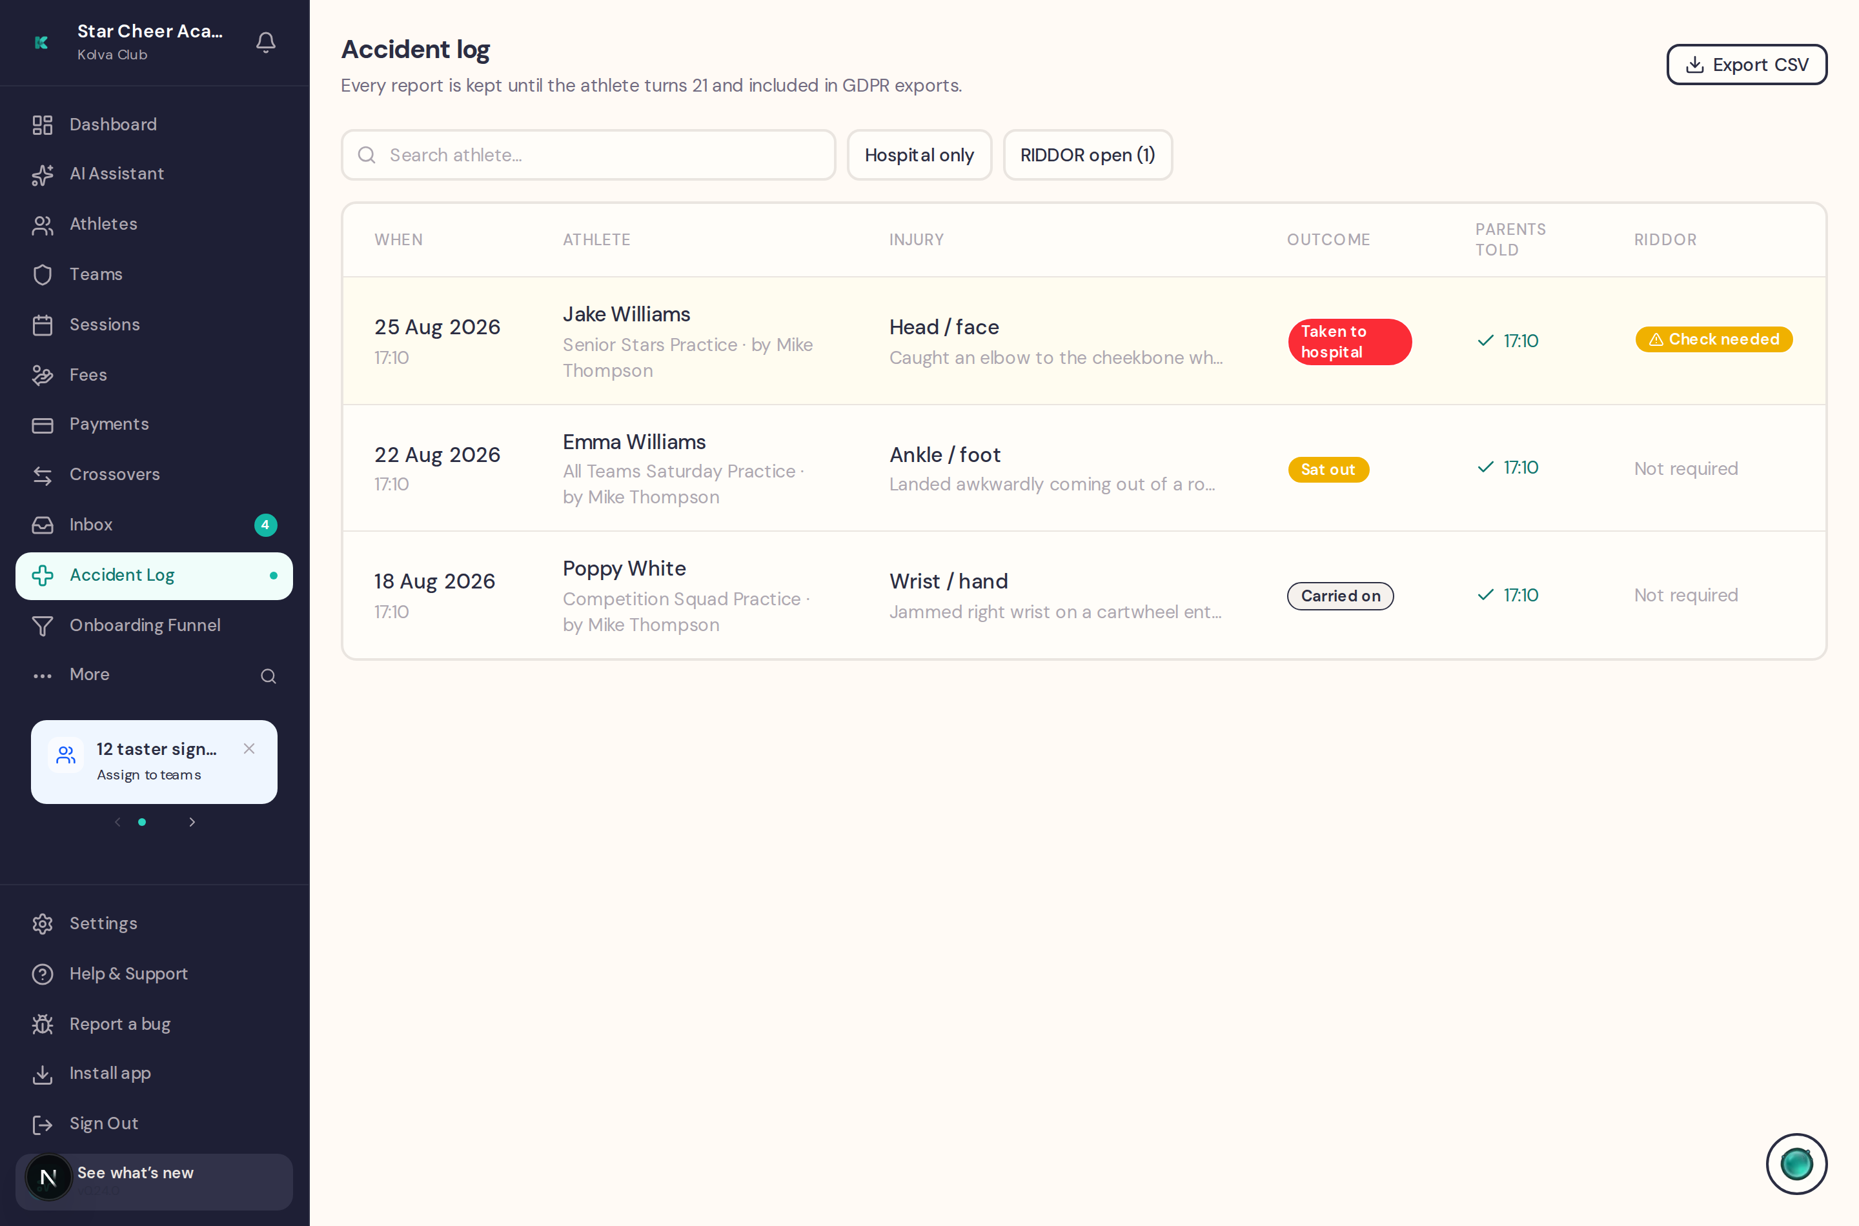This screenshot has width=1859, height=1226.
Task: Click the Inbox badge showing 4
Action: point(266,525)
